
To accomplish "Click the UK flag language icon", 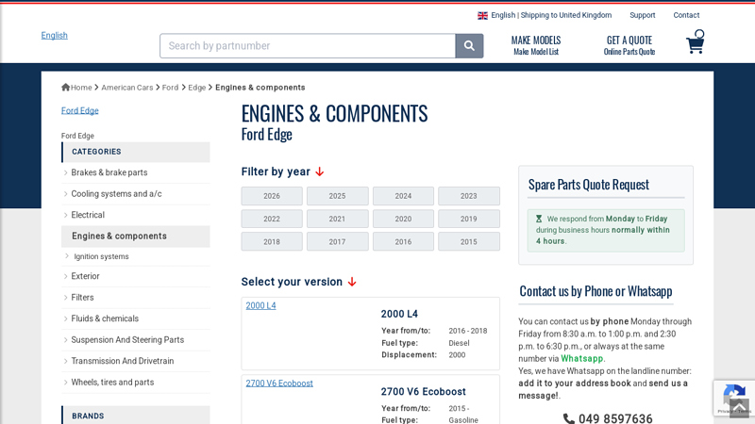I will (482, 15).
